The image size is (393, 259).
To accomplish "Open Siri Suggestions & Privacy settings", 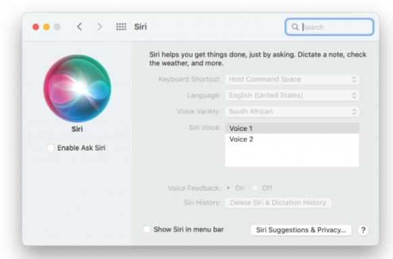I will (x=301, y=230).
